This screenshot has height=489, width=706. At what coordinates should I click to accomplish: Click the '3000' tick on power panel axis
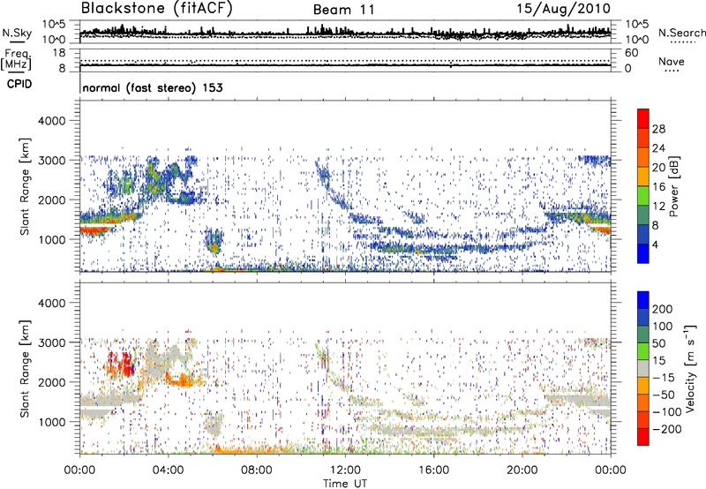click(x=52, y=161)
